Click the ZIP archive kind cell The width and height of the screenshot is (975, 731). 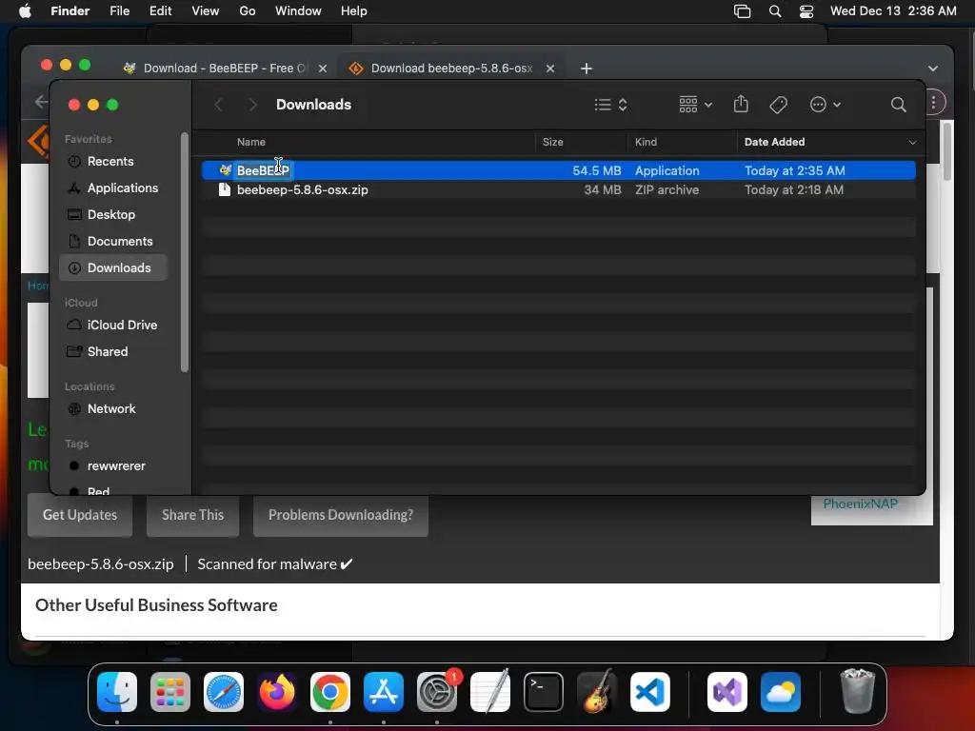tap(667, 190)
